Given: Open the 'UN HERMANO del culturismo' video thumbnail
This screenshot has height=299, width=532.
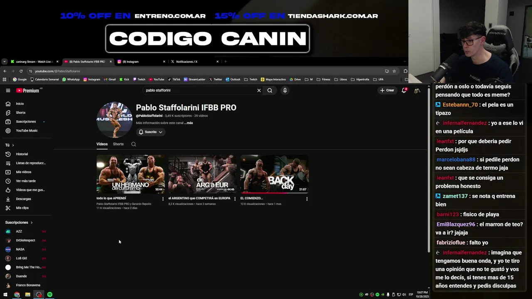Looking at the screenshot, I should pos(131,174).
